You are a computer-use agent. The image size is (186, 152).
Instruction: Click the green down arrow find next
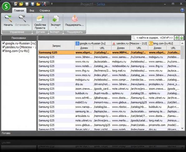(x=177, y=38)
